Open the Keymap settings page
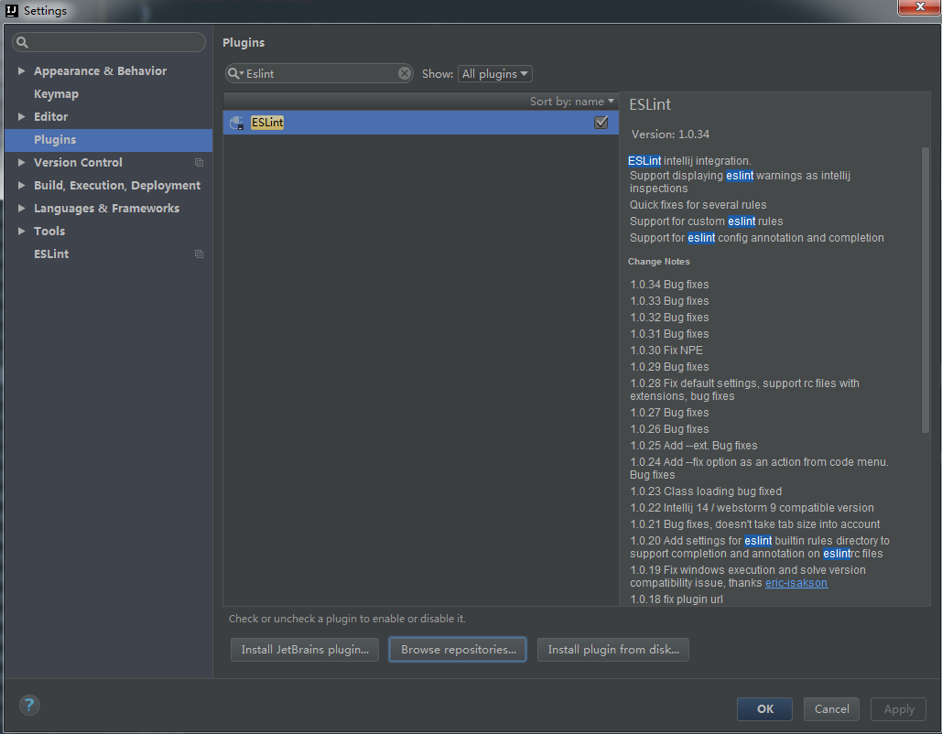Image resolution: width=942 pixels, height=734 pixels. coord(56,93)
